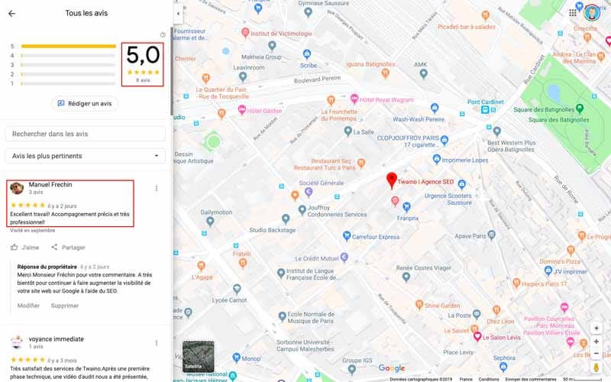This screenshot has width=611, height=382.
Task: Click the Hôtel Gaston marker
Action: pos(242,109)
